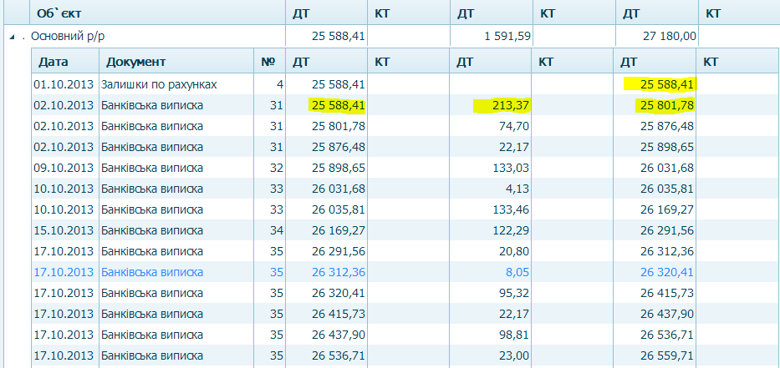Click the Об`єкт column header
780x368 pixels.
click(64, 14)
